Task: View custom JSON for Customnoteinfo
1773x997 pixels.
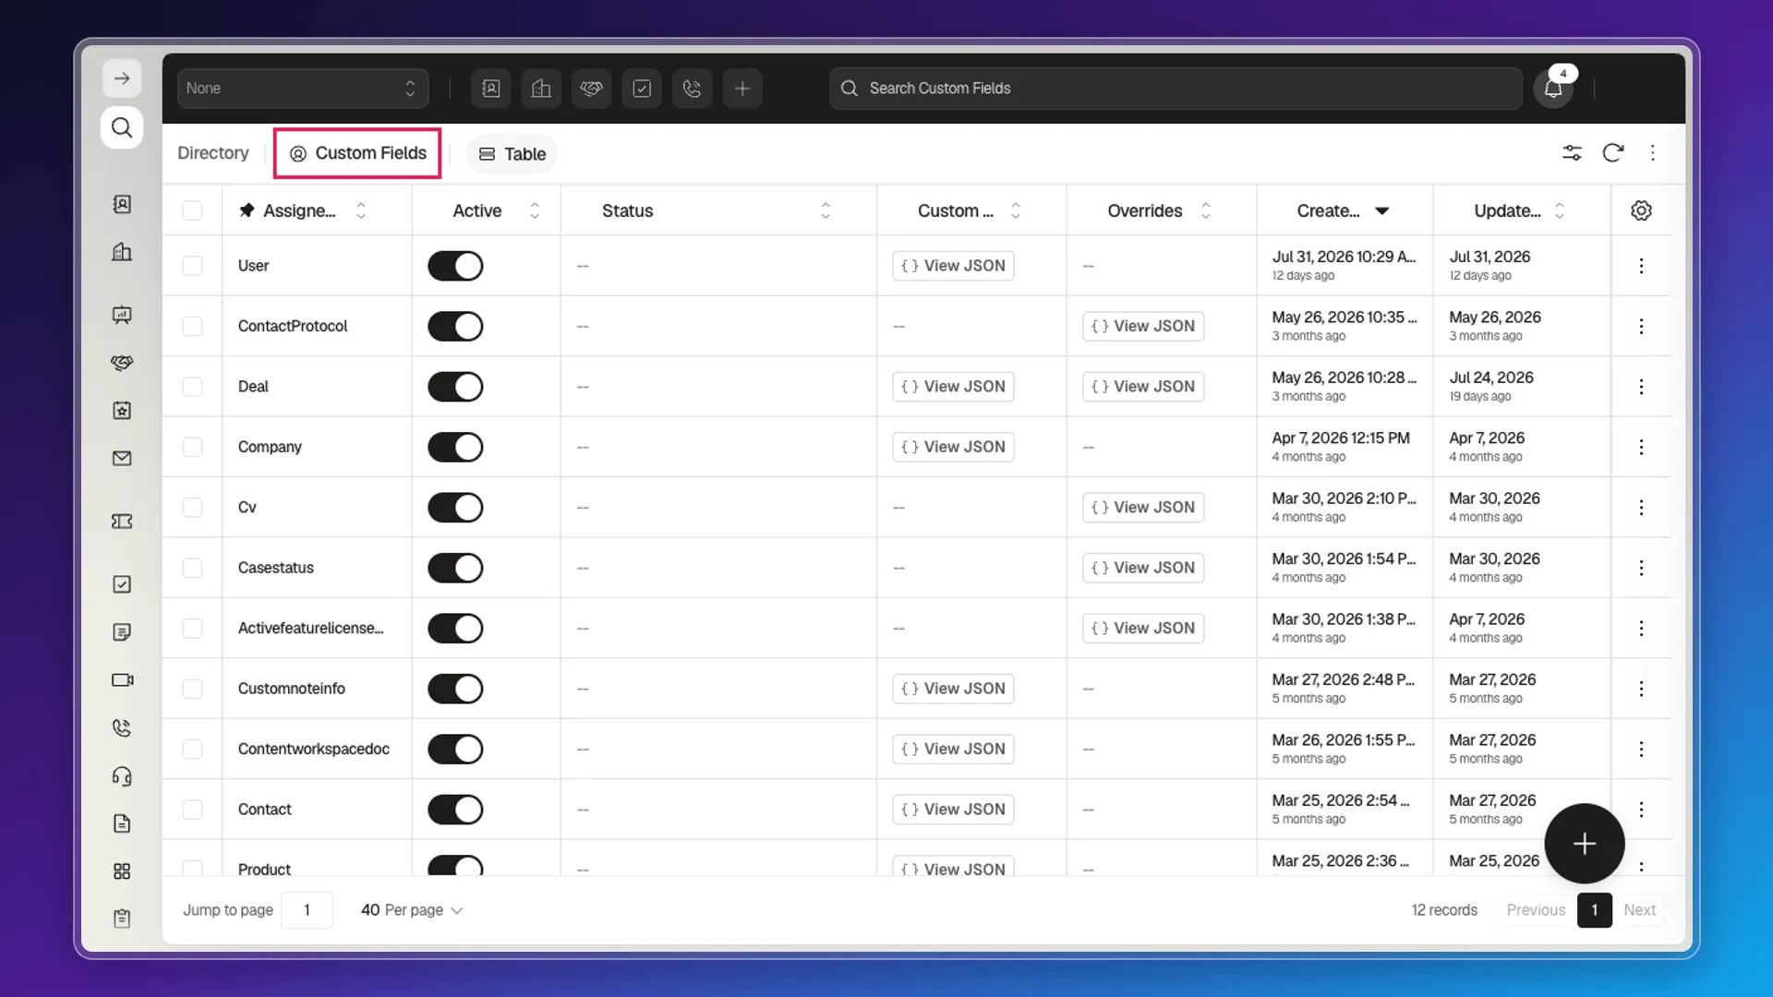Action: (x=953, y=689)
